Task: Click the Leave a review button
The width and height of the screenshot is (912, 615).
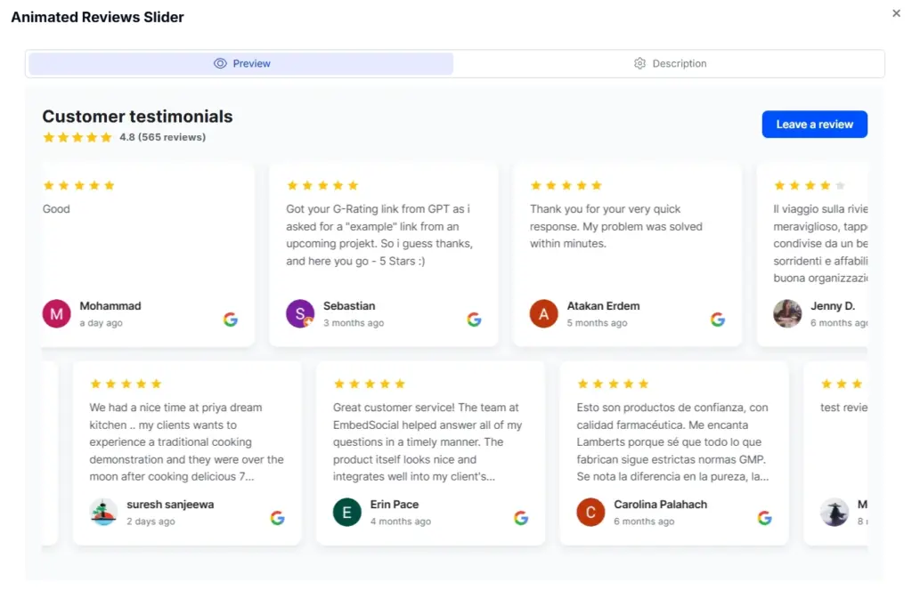Action: click(x=814, y=124)
